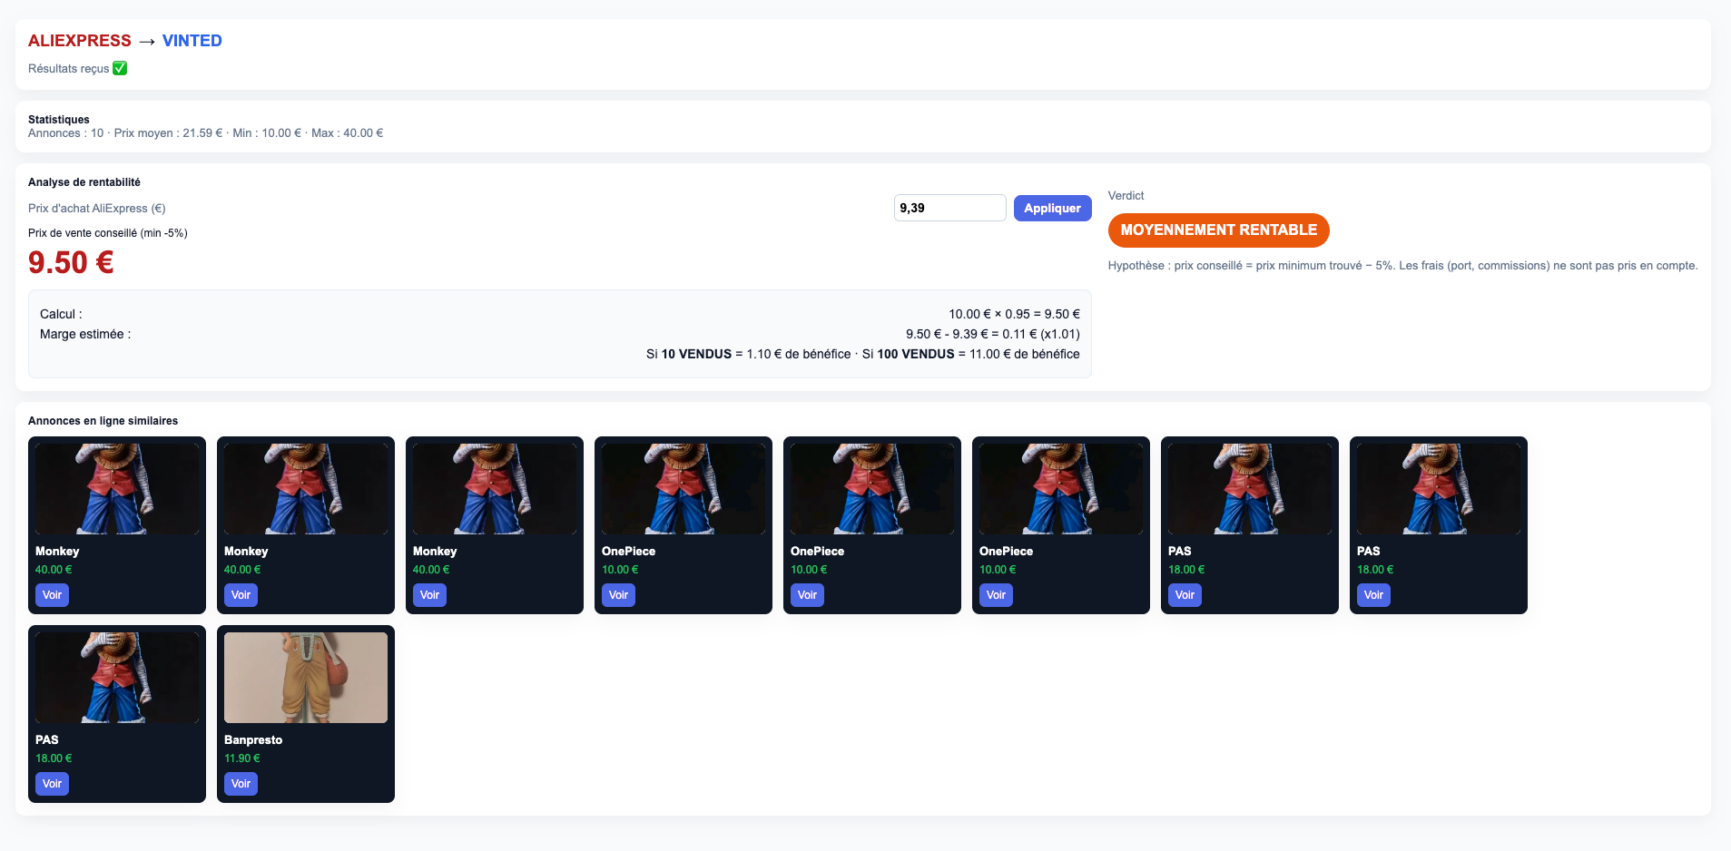Image resolution: width=1731 pixels, height=851 pixels.
Task: Click the green checkmark next to Résultats reçus
Action: [x=119, y=67]
